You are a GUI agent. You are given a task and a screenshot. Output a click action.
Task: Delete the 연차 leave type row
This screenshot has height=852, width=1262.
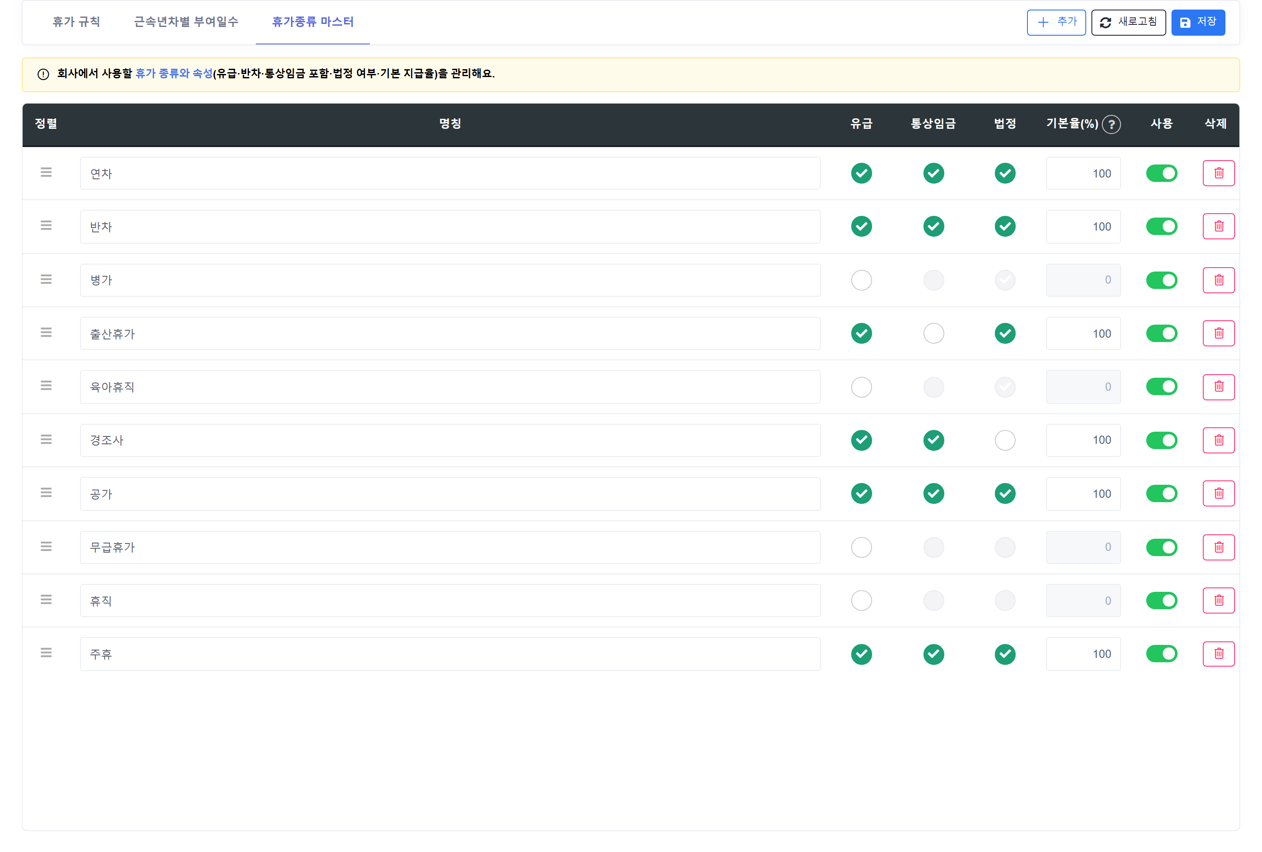pyautogui.click(x=1218, y=173)
